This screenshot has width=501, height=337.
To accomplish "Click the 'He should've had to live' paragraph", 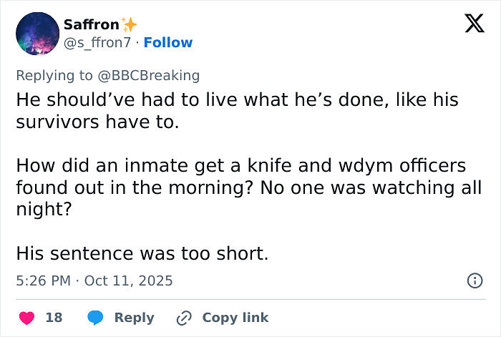I will [x=236, y=111].
